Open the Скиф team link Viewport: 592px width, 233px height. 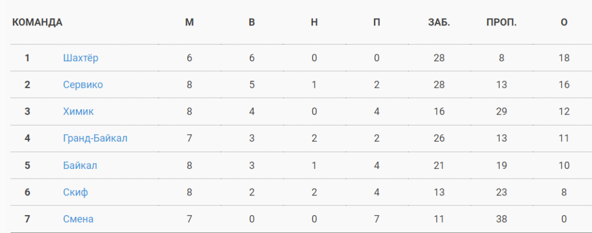[x=76, y=192]
